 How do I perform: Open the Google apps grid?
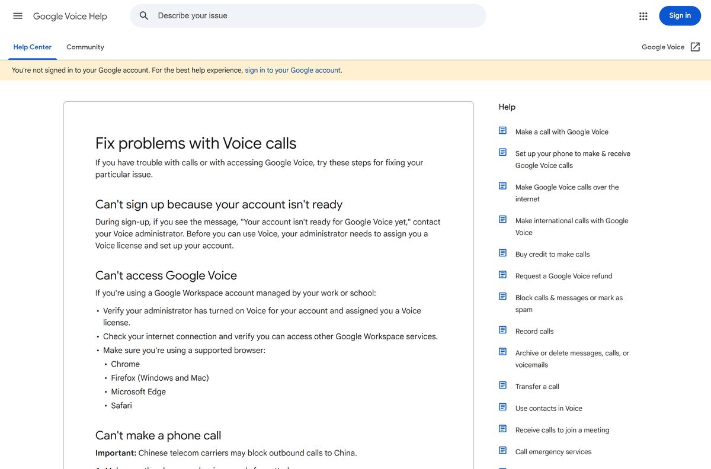coord(643,16)
